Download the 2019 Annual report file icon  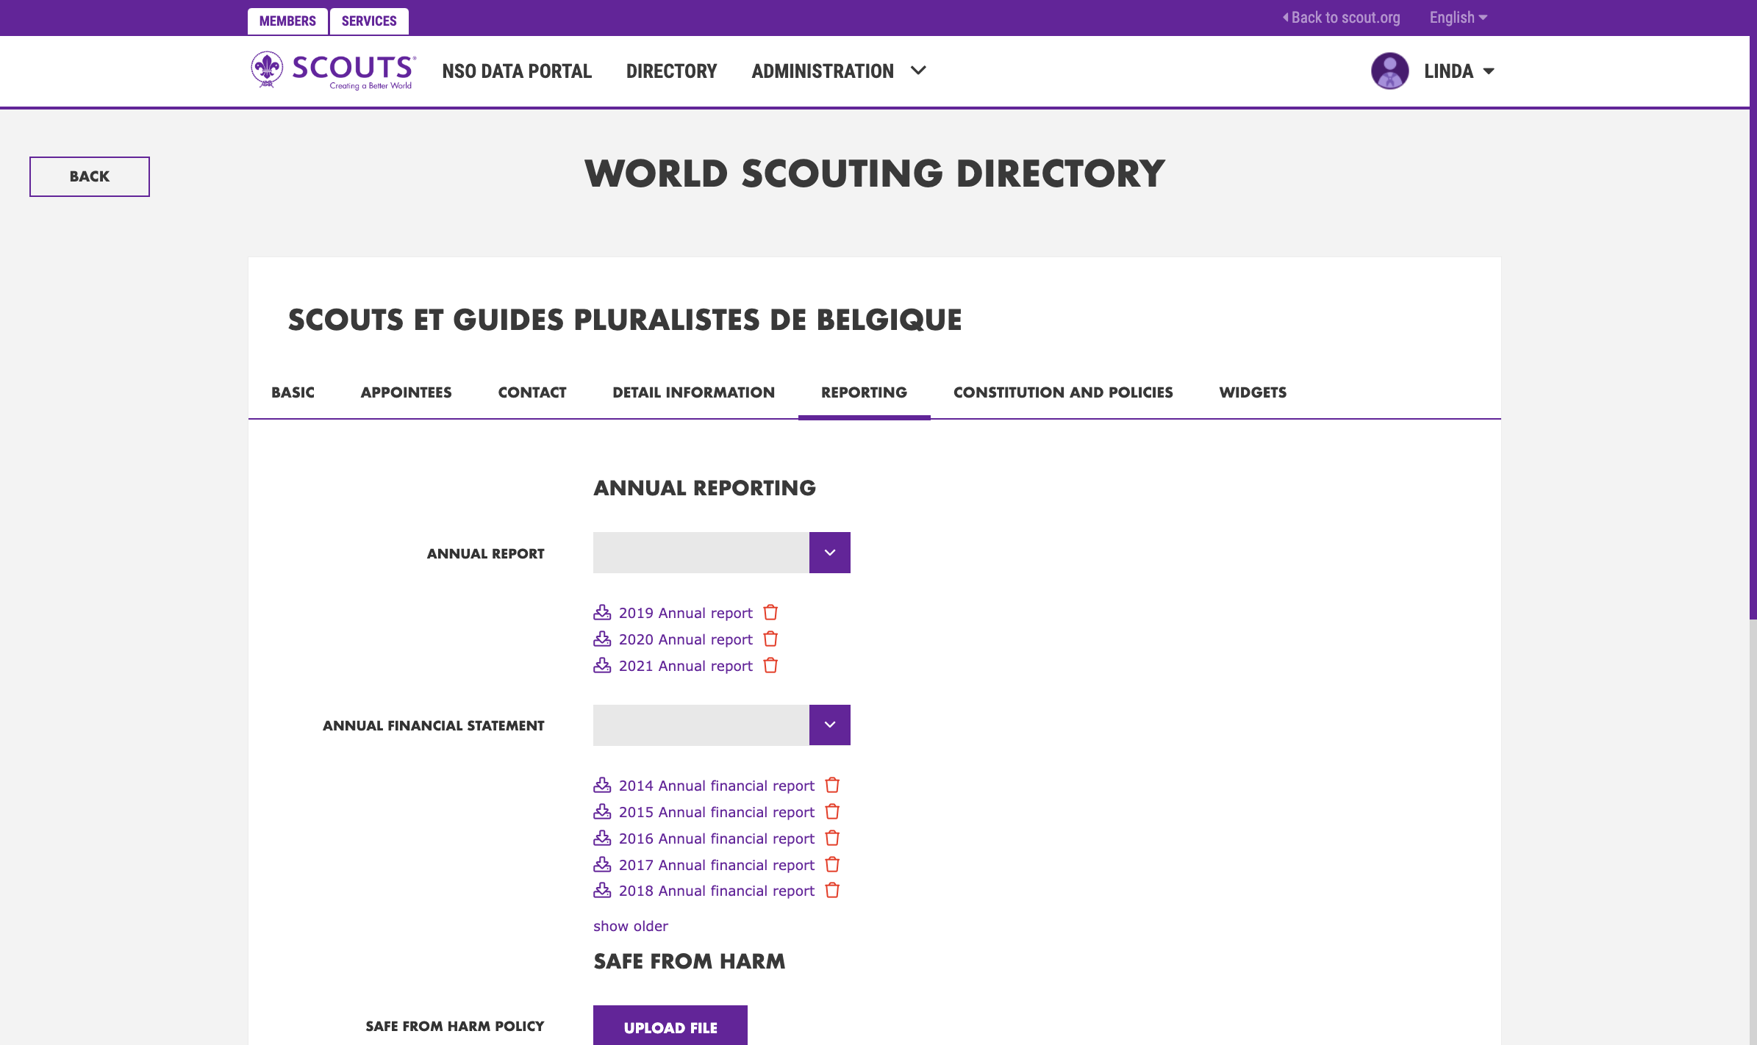602,612
